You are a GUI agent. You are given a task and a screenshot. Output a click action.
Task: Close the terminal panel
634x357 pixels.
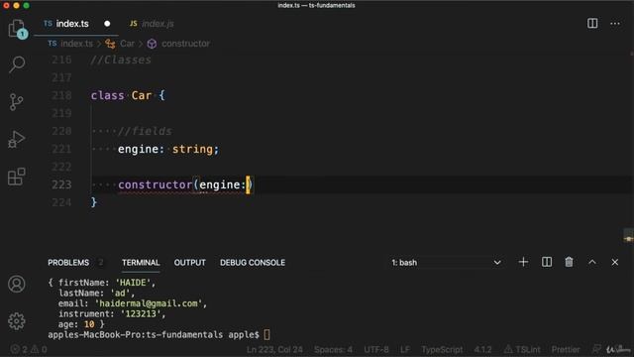[x=615, y=262]
